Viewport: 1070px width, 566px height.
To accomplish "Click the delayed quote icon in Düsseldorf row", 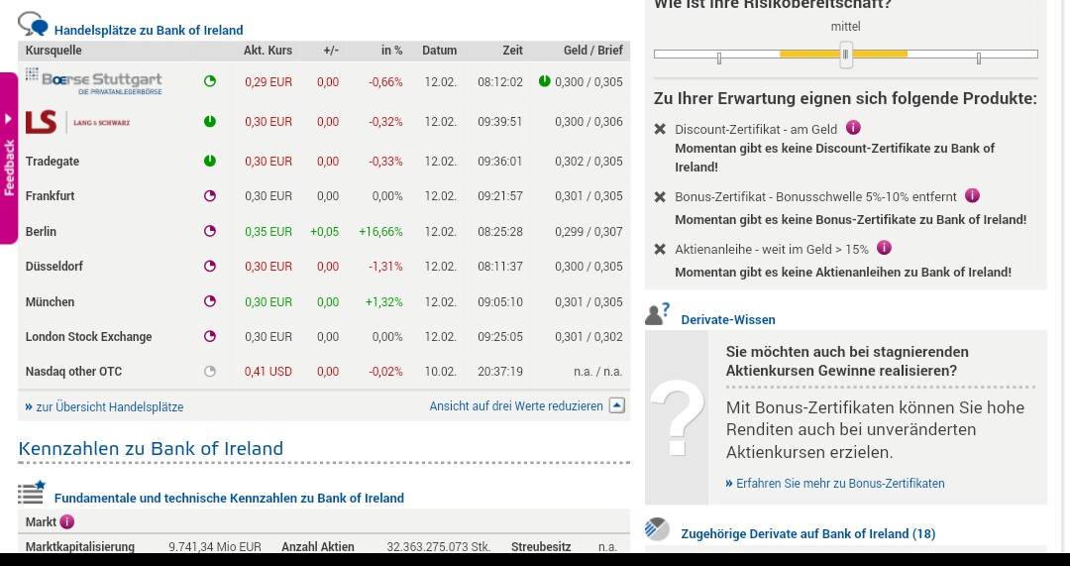I will (209, 267).
